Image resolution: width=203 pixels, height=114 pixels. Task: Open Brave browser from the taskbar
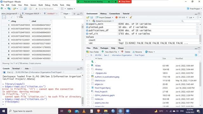[98, 111]
